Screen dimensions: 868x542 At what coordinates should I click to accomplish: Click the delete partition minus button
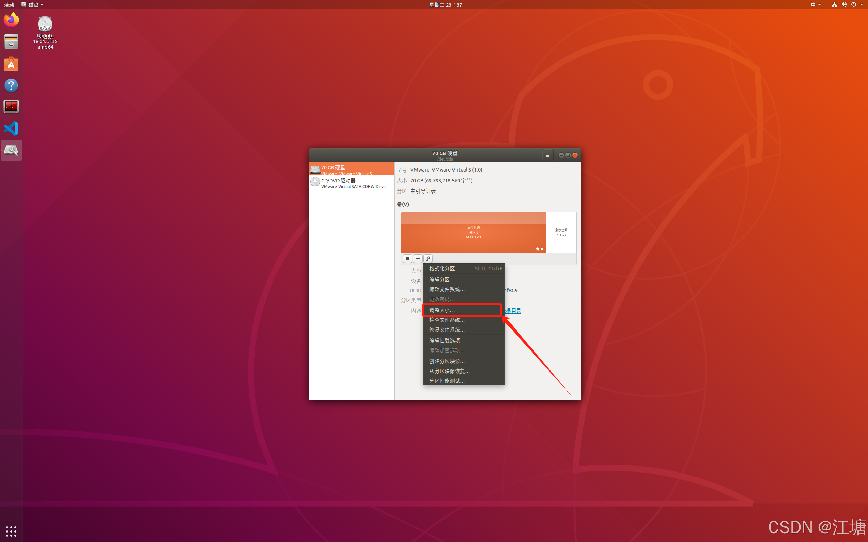click(x=418, y=258)
